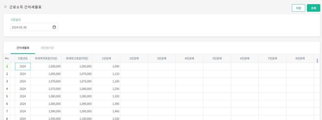Click the 기준일자 date input field
The height and width of the screenshot is (120, 322).
coord(31,27)
